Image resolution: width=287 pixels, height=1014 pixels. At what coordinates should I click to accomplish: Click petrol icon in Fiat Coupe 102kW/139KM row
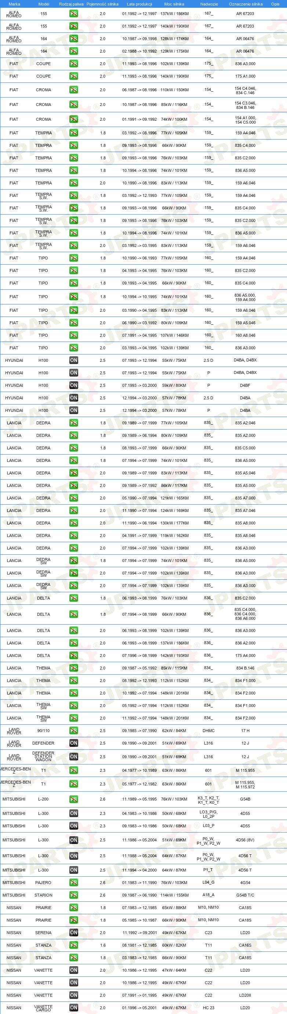[x=73, y=64]
